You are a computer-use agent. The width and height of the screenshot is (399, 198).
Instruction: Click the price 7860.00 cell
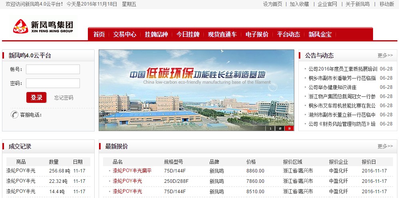pyautogui.click(x=255, y=181)
